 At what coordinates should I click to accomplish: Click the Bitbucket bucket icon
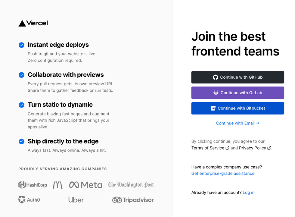point(213,108)
